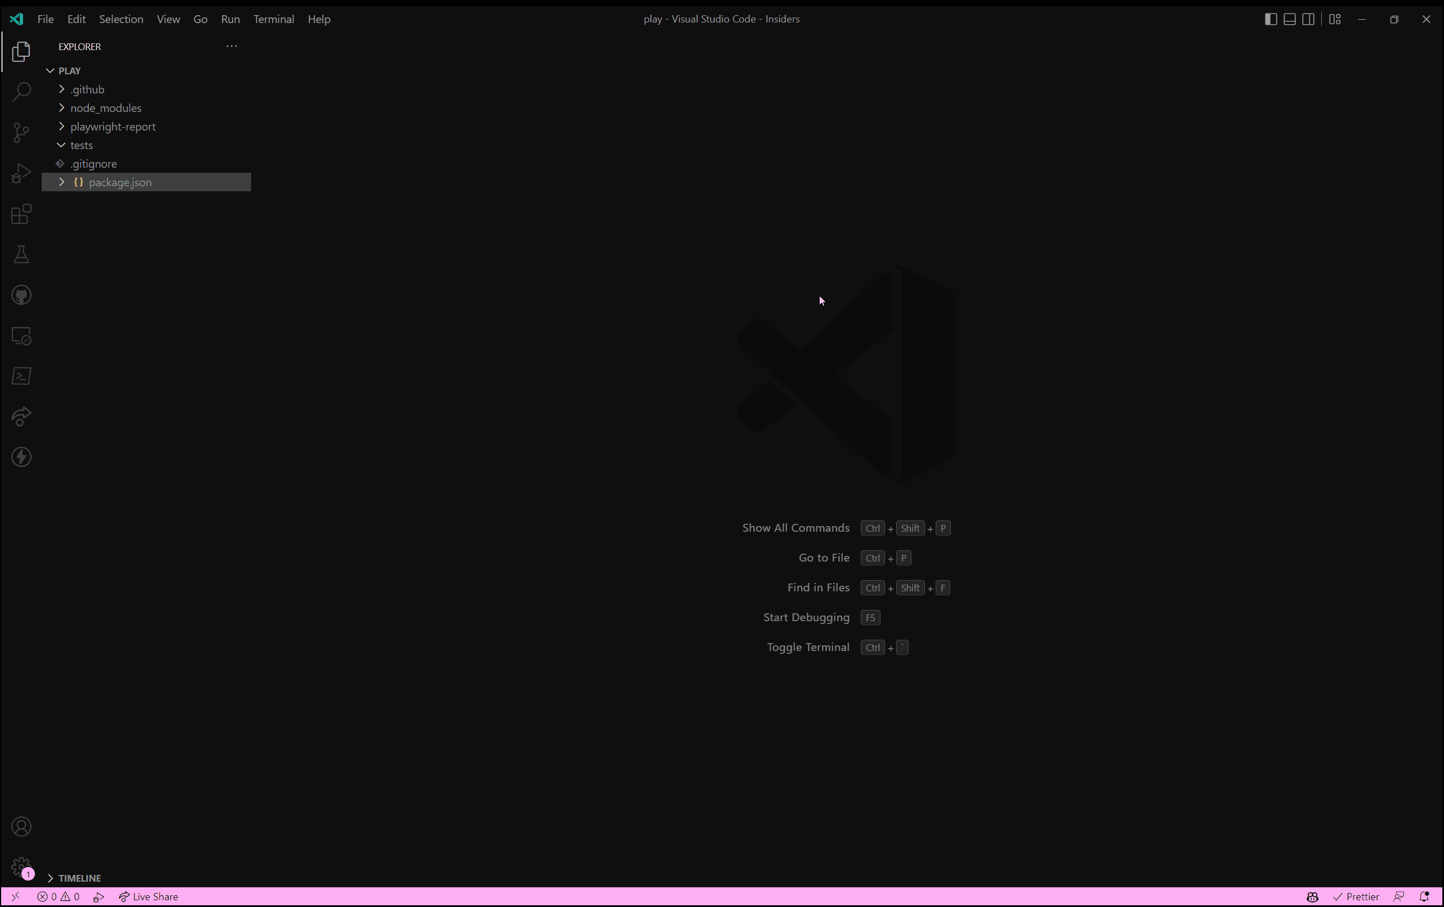
Task: Open the Help menu
Action: pos(319,19)
